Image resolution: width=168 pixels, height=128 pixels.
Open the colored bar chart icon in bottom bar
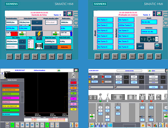point(155,125)
